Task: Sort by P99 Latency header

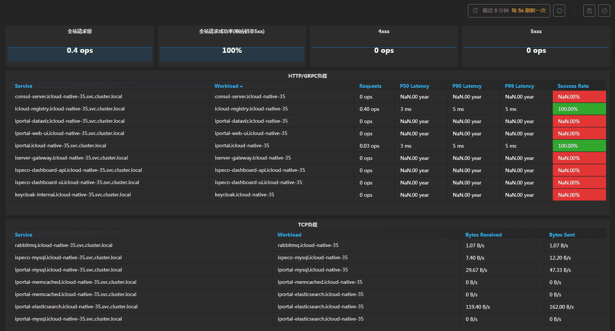Action: tap(519, 86)
